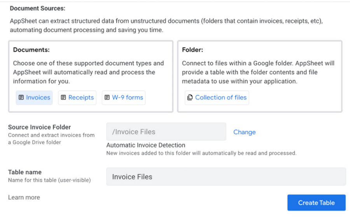This screenshot has width=350, height=218.
Task: Click the Source Invoice Folder label
Action: coord(39,127)
